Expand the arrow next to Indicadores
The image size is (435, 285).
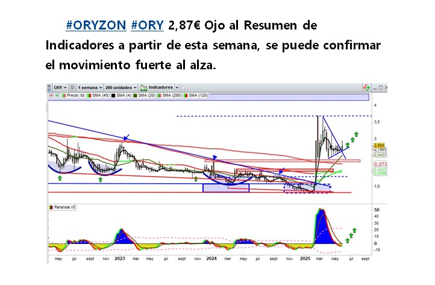(x=177, y=87)
